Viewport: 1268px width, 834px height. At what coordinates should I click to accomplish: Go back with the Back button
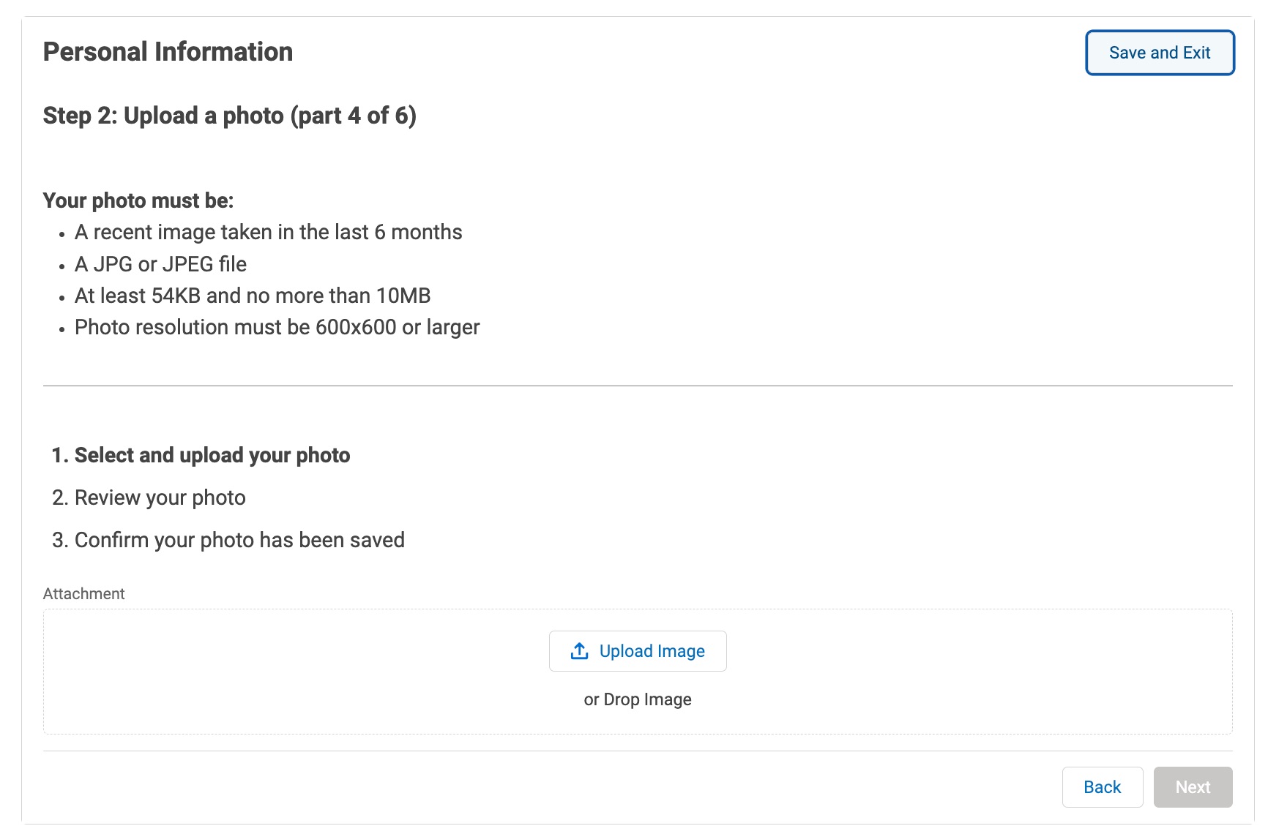coord(1102,787)
